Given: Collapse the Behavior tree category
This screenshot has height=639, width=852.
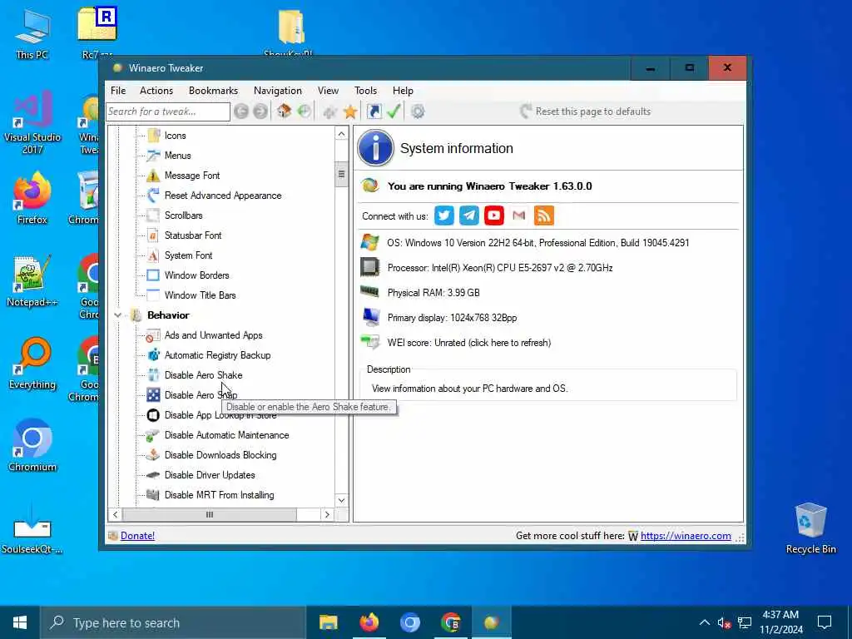Looking at the screenshot, I should (117, 315).
